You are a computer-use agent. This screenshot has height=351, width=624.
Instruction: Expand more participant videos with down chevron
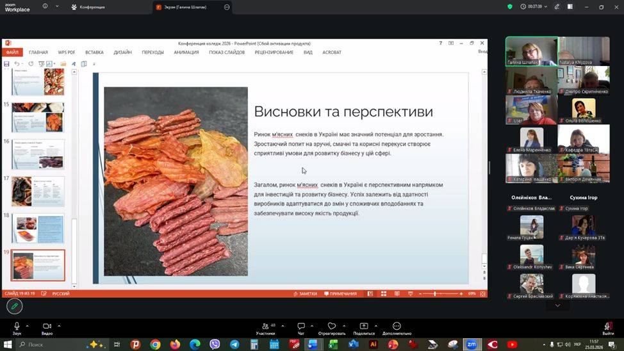(x=557, y=306)
